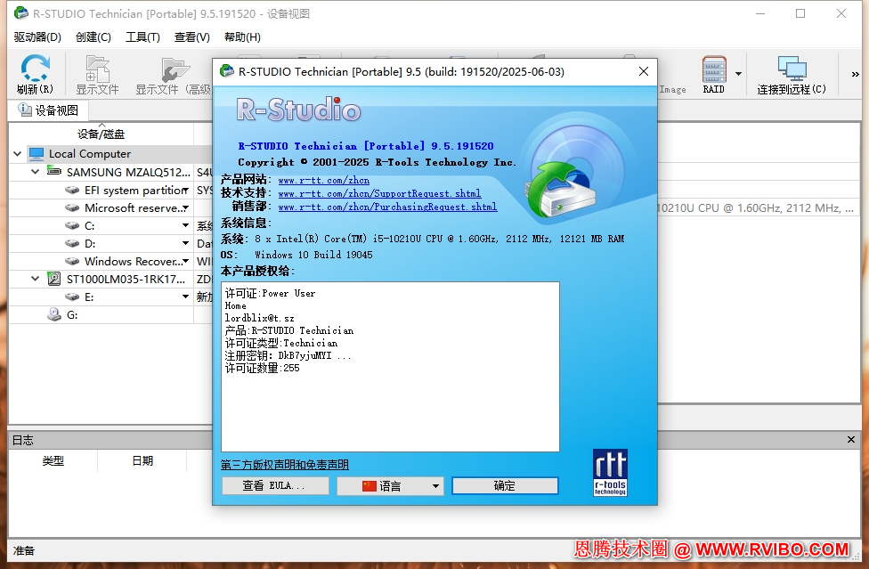Image resolution: width=869 pixels, height=569 pixels.
Task: Maximize the R-STUDIO main window
Action: (x=800, y=13)
